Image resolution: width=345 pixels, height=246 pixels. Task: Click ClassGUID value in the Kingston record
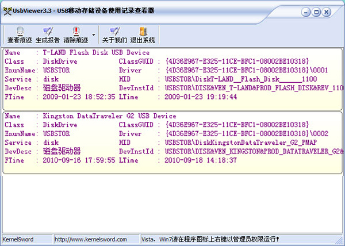pos(237,125)
